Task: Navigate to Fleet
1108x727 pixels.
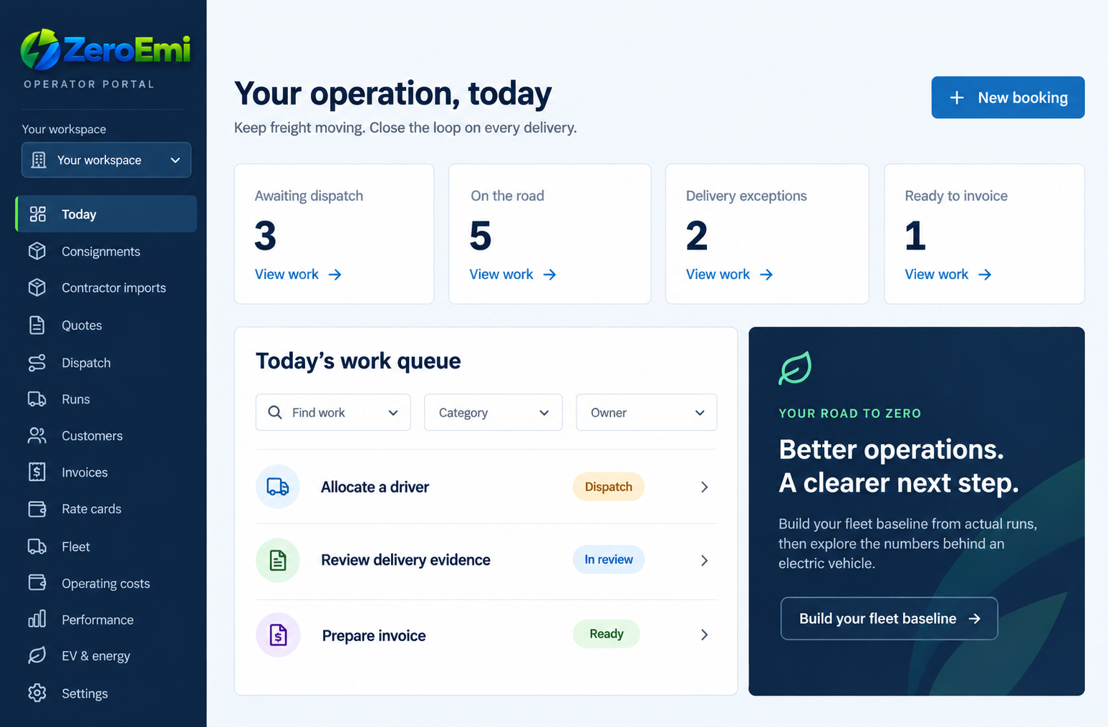Action: tap(106, 547)
